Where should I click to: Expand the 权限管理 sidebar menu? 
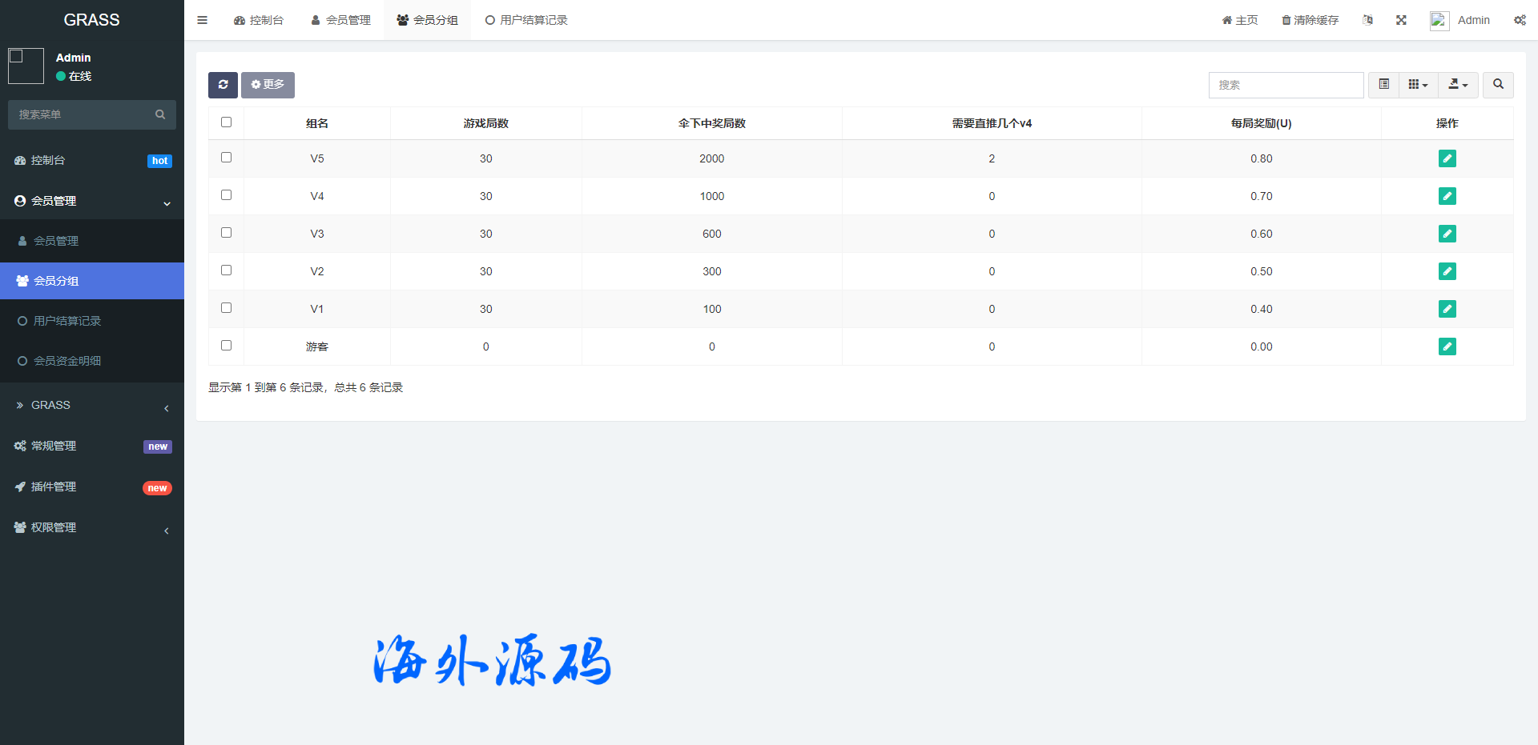point(92,527)
